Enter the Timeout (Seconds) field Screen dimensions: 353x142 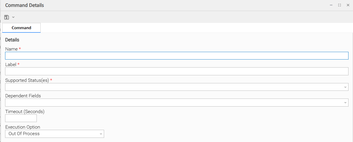[x=21, y=118]
